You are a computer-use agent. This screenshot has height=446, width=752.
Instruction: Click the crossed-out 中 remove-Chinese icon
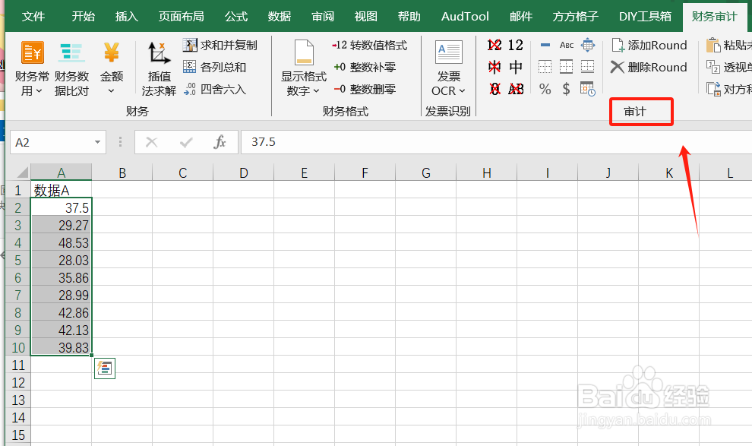point(494,67)
